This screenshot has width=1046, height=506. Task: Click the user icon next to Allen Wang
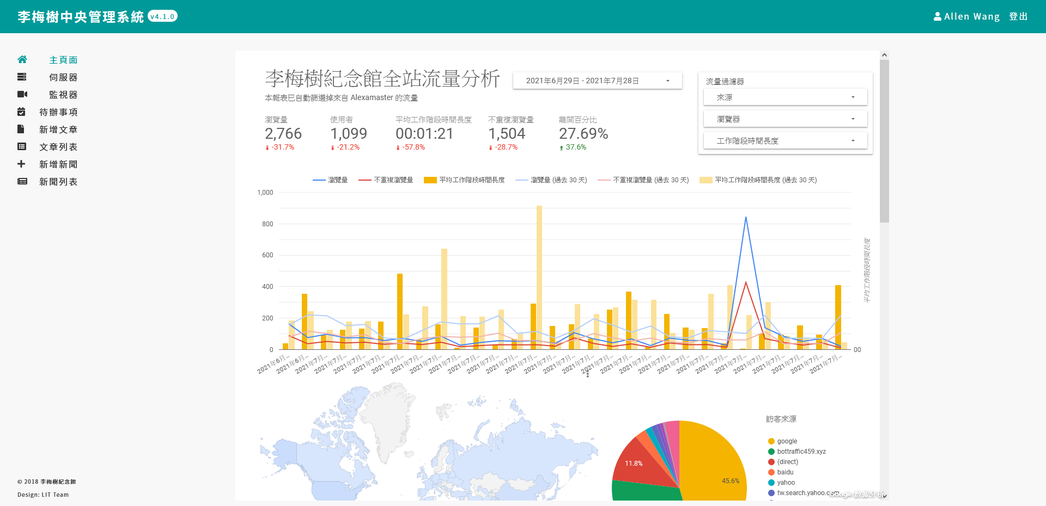point(938,16)
